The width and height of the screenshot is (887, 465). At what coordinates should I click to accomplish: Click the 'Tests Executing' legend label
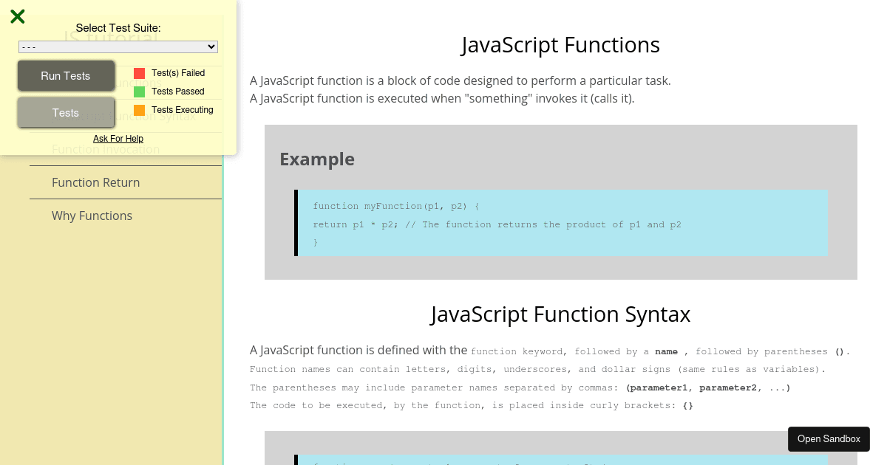click(x=183, y=110)
